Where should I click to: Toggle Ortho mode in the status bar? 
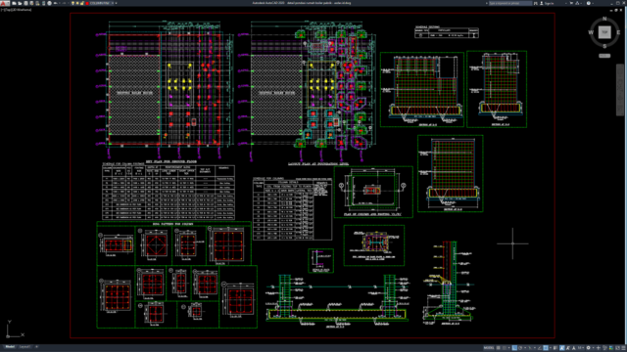[x=514, y=348]
